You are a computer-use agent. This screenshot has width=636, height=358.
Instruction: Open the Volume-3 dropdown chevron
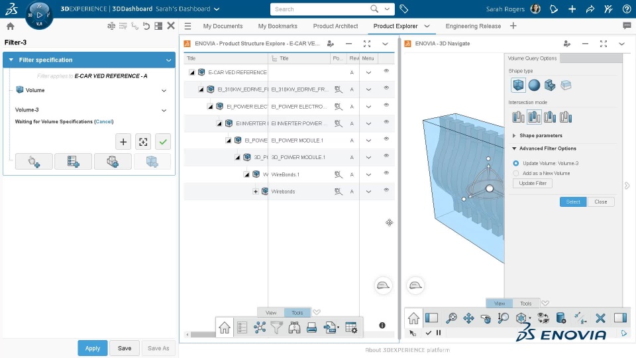pos(164,111)
